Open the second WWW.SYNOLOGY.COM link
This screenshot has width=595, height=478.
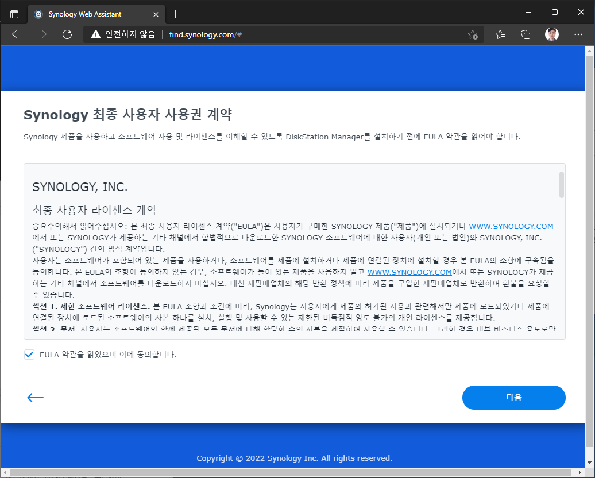pyautogui.click(x=410, y=272)
